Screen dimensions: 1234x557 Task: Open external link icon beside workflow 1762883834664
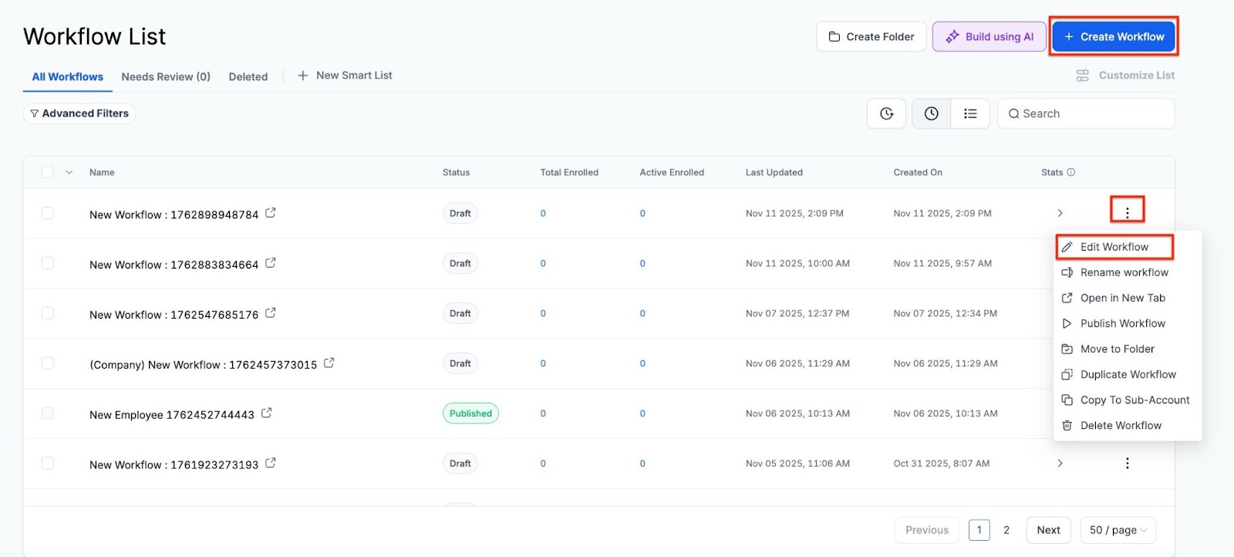tap(271, 263)
